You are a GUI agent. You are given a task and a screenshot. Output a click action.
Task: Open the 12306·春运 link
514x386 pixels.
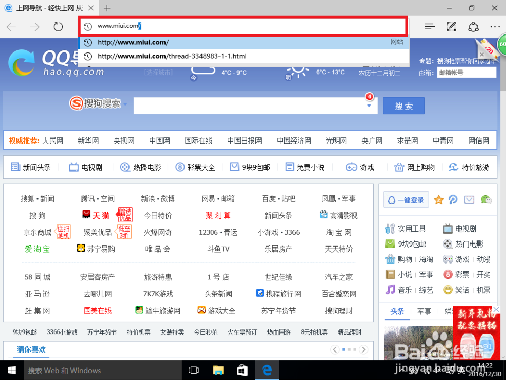click(218, 233)
